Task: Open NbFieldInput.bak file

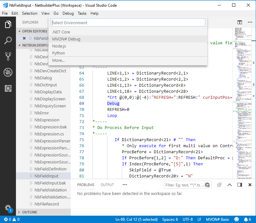Action: pos(43,183)
